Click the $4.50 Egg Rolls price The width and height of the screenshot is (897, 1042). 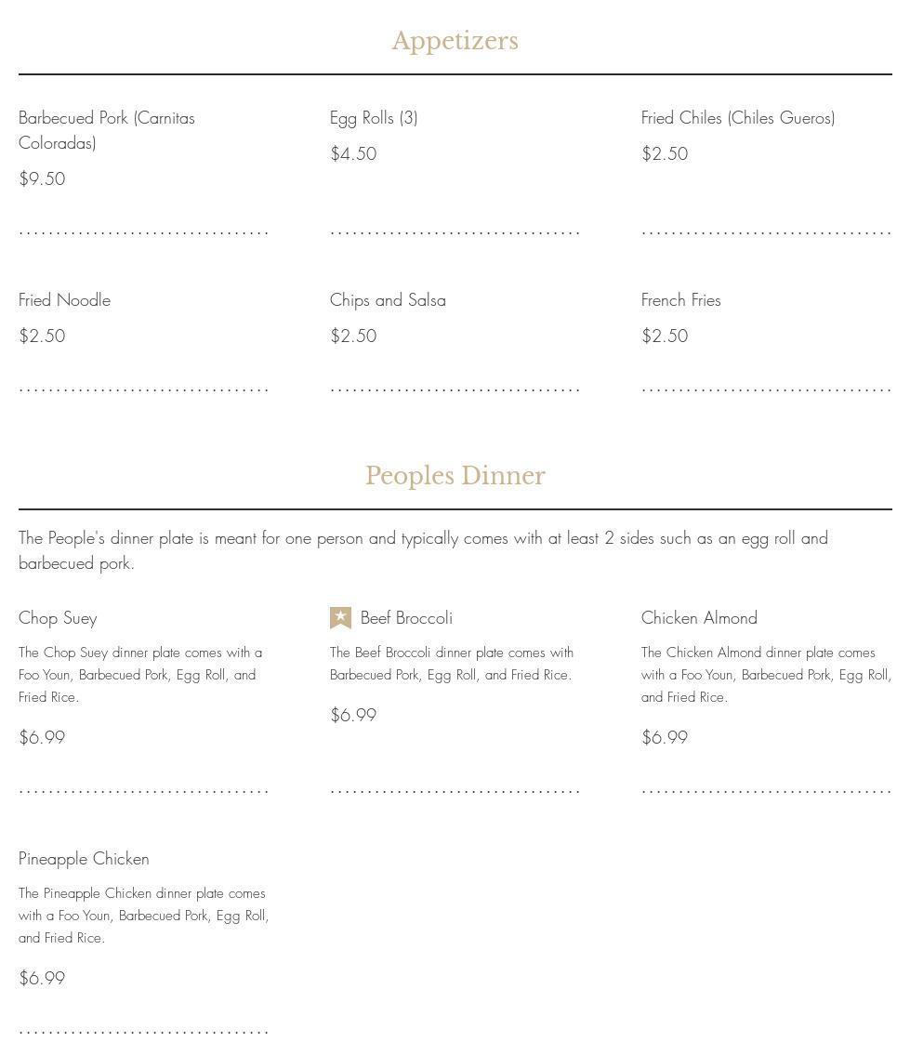click(353, 154)
